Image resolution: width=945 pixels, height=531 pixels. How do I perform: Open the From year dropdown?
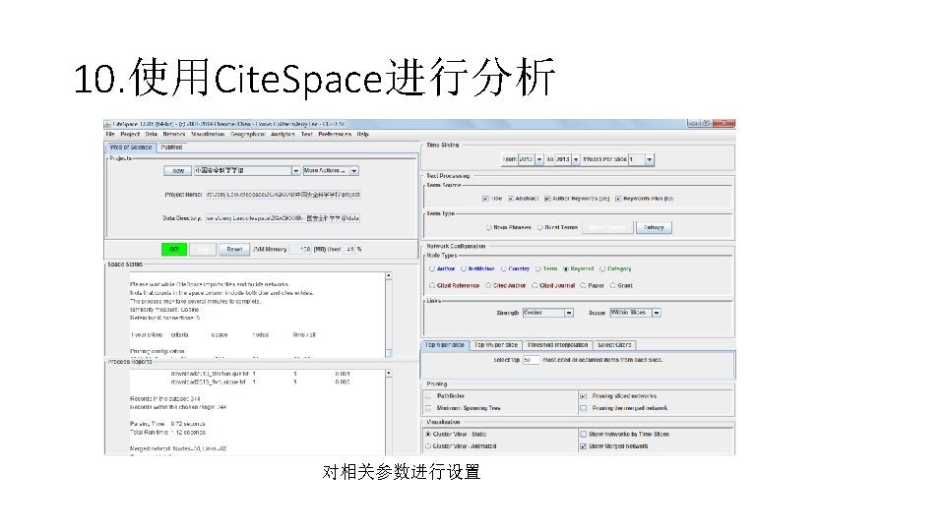pyautogui.click(x=539, y=159)
